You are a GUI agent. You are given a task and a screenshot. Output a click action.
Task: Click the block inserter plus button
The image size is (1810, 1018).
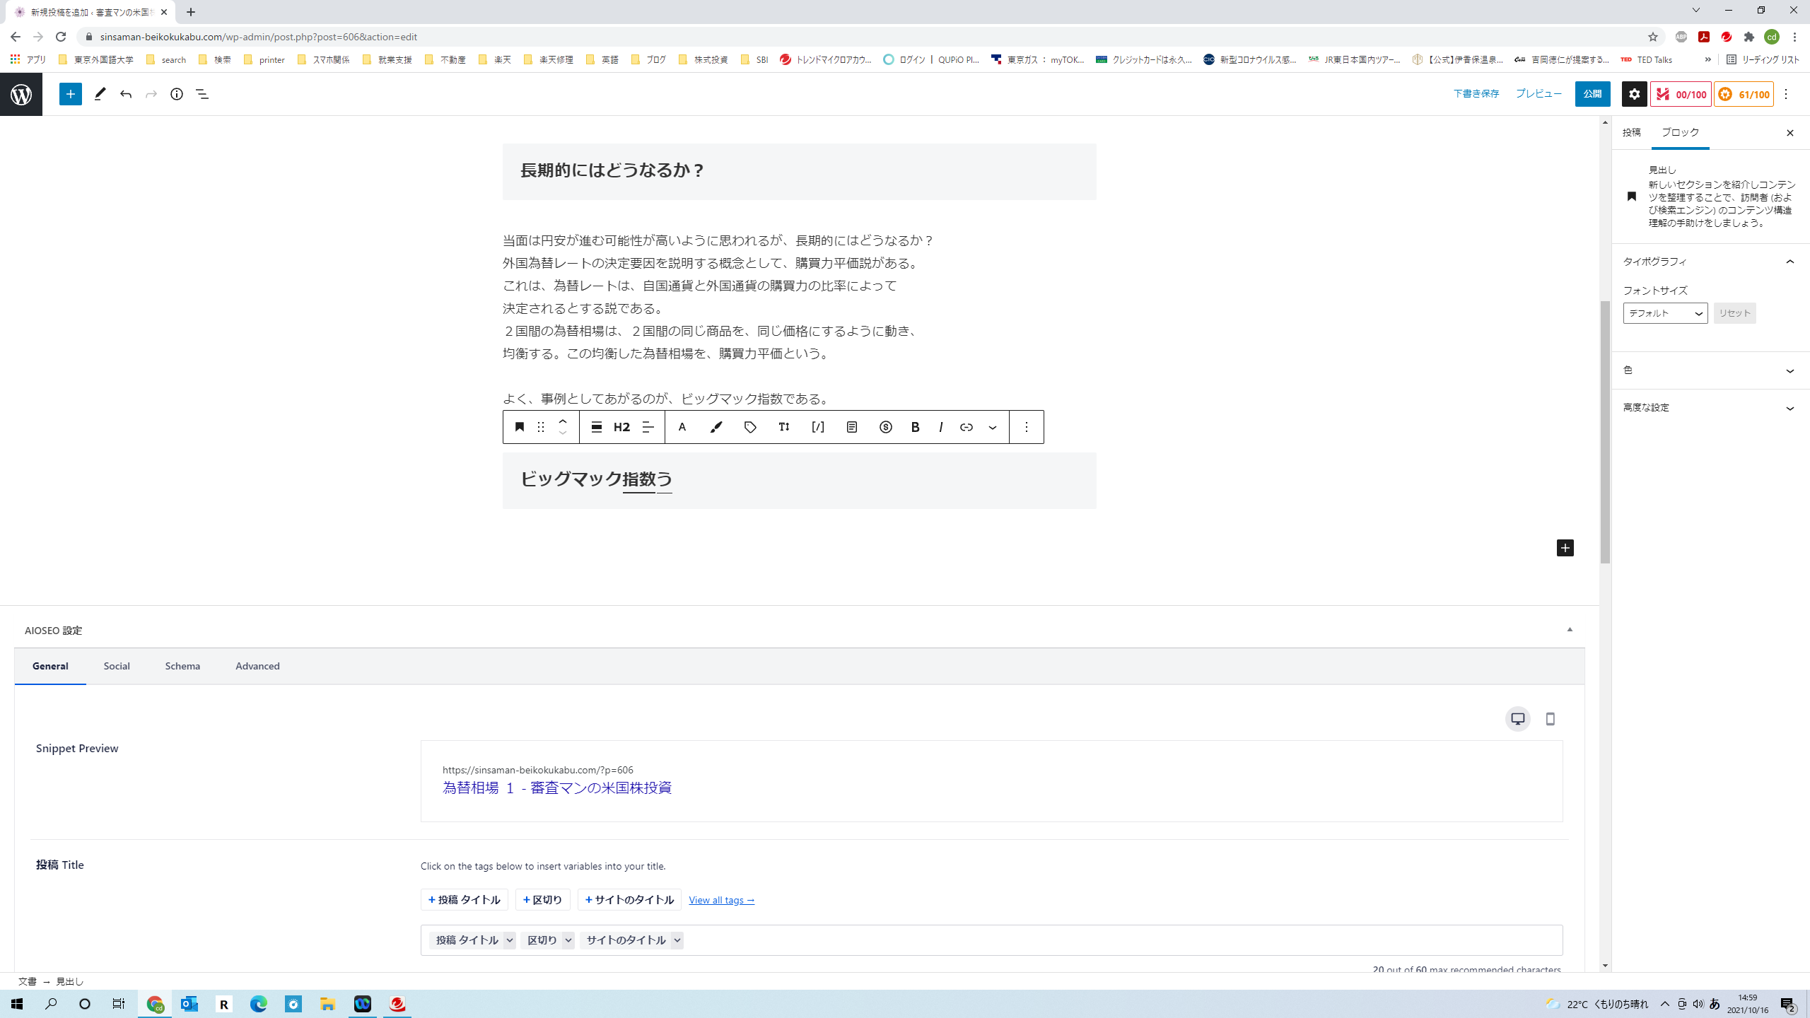pos(71,94)
